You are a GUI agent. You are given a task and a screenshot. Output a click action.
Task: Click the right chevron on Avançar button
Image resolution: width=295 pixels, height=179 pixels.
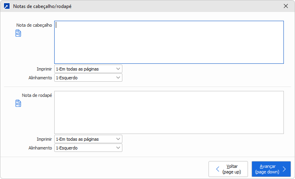[284, 169]
